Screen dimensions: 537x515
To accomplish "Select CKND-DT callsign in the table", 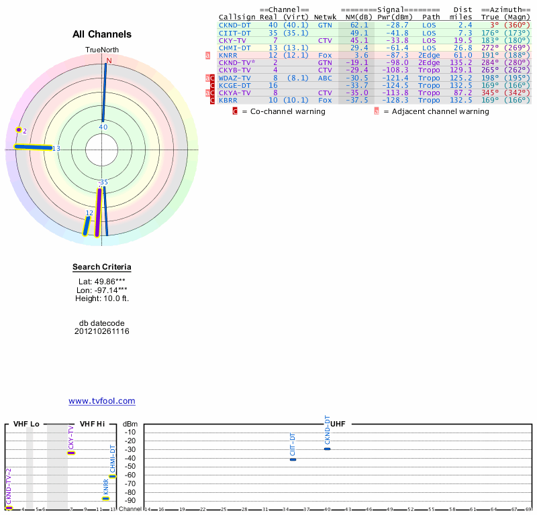I will (x=234, y=25).
